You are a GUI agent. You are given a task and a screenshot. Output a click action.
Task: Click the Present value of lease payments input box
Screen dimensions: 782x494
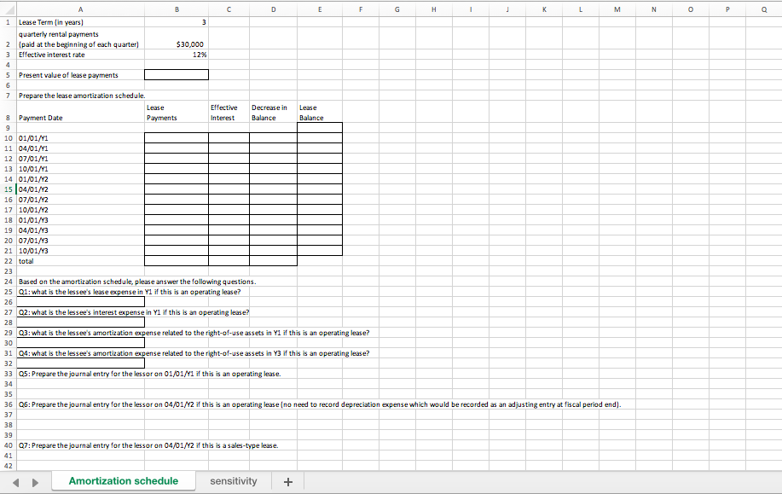point(176,73)
